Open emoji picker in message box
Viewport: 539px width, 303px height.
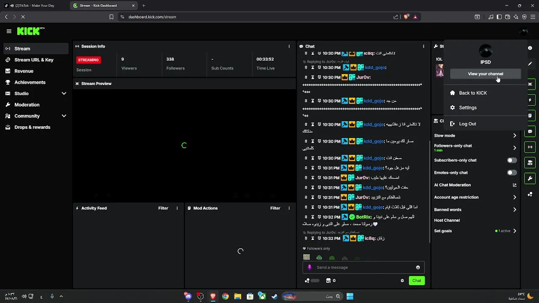coord(418,267)
